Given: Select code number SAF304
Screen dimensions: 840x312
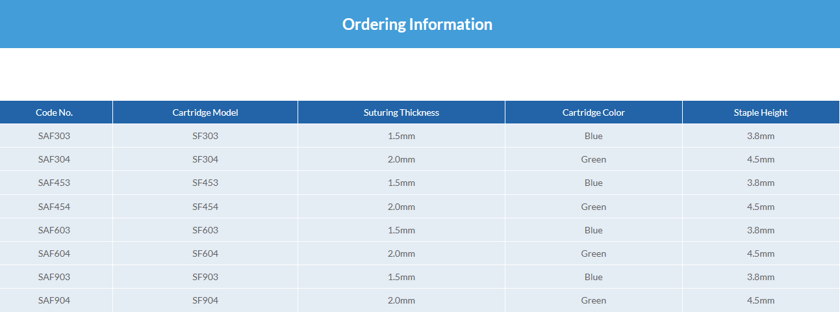Looking at the screenshot, I should 55,159.
